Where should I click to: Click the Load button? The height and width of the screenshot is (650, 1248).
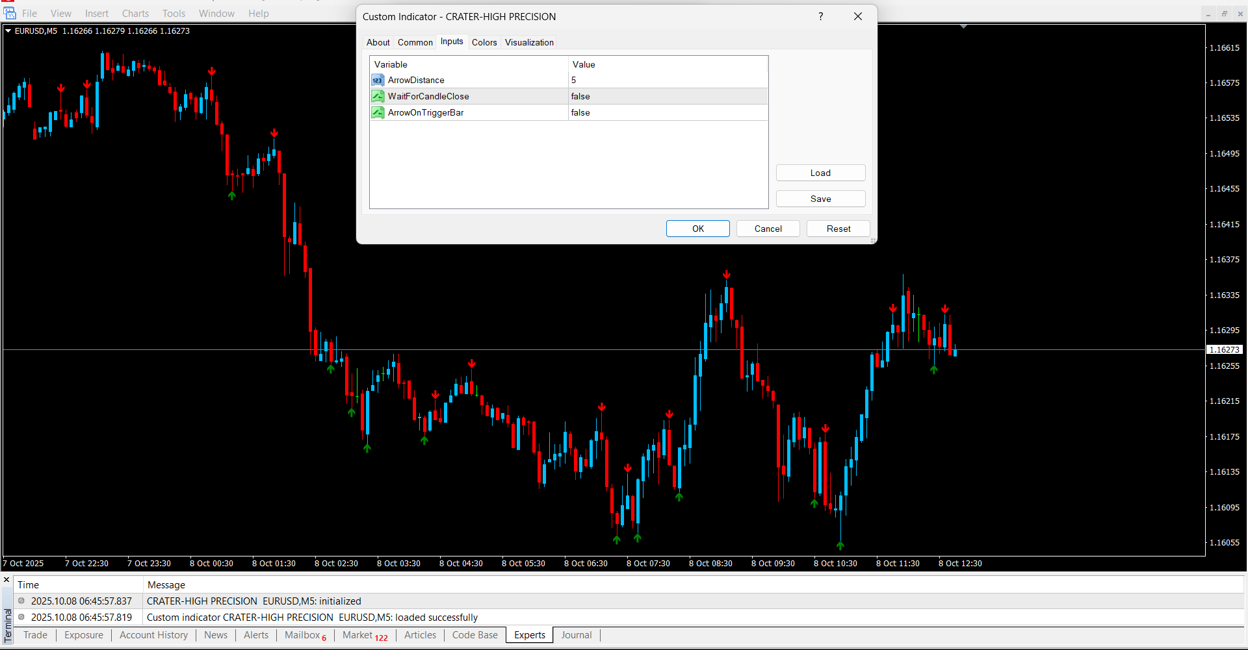point(820,173)
